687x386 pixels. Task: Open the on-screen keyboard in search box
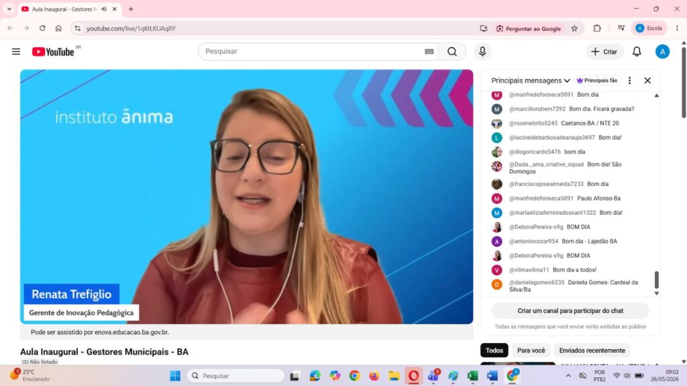[429, 51]
